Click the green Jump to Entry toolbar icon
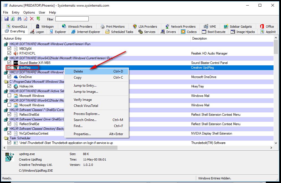Viewport: 281px width, 183px height. [x=38, y=19]
